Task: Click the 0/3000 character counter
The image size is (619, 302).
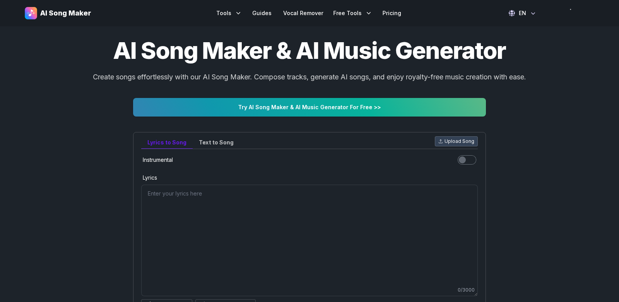Action: [x=466, y=290]
